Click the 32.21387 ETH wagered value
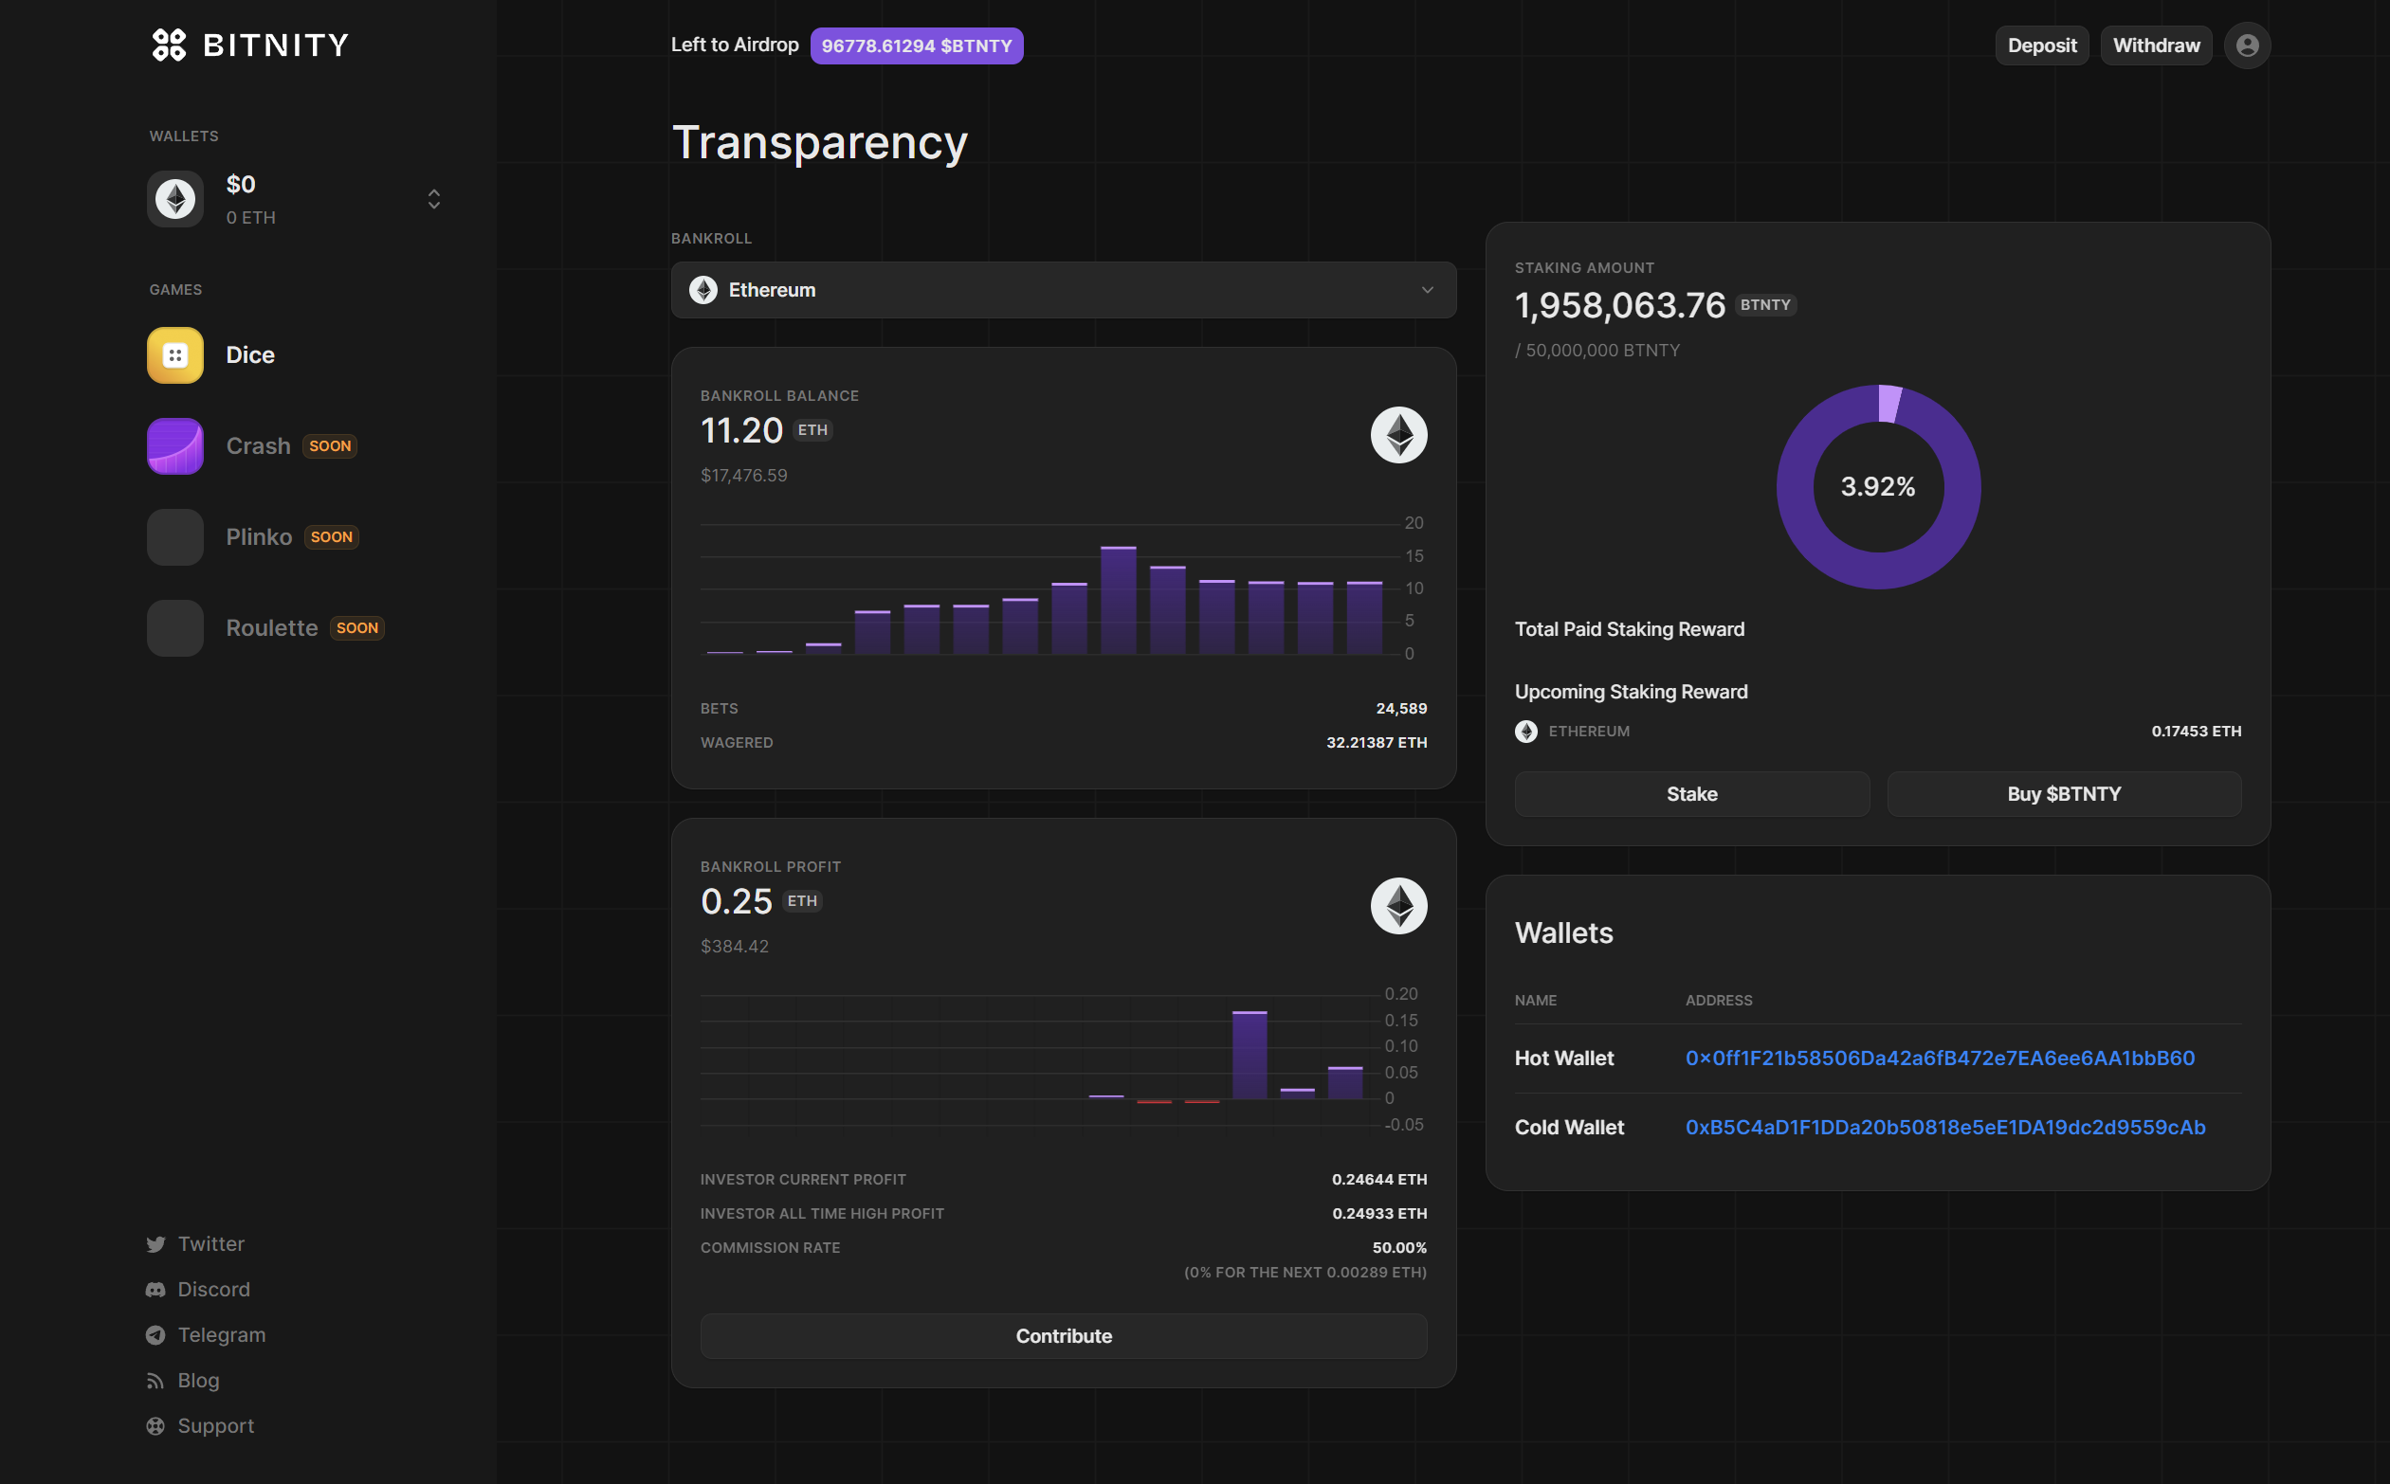2390x1484 pixels. [x=1376, y=743]
